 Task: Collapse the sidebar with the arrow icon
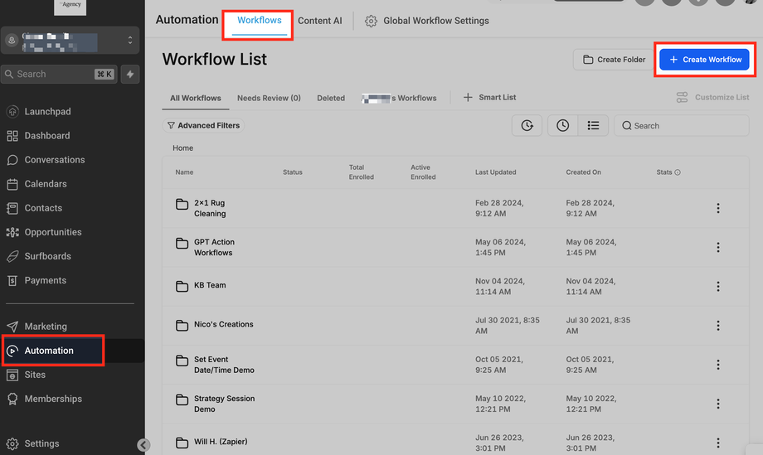point(143,445)
